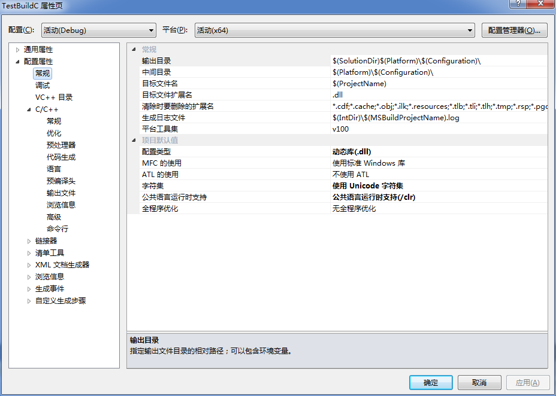Click the 动态库(.dll) value
556x396 pixels.
[352, 152]
